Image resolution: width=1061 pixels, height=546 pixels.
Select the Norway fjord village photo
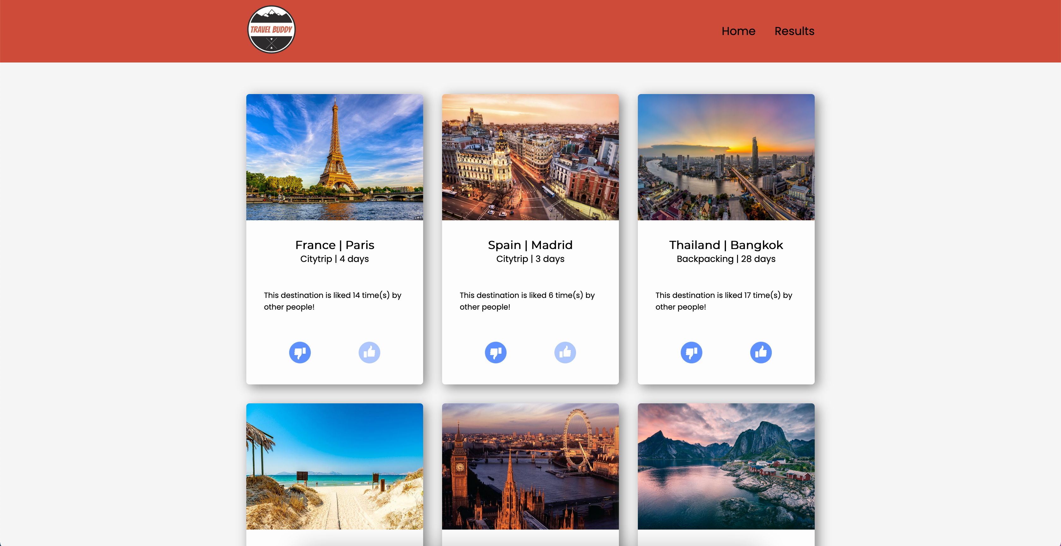coord(726,466)
